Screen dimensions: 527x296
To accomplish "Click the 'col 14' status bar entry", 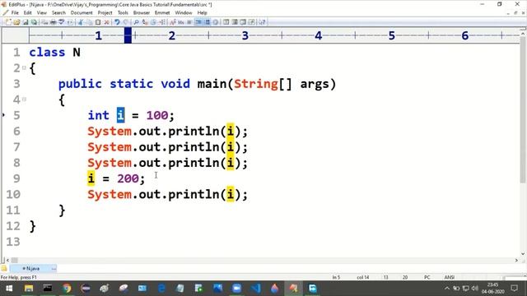I will (x=362, y=277).
